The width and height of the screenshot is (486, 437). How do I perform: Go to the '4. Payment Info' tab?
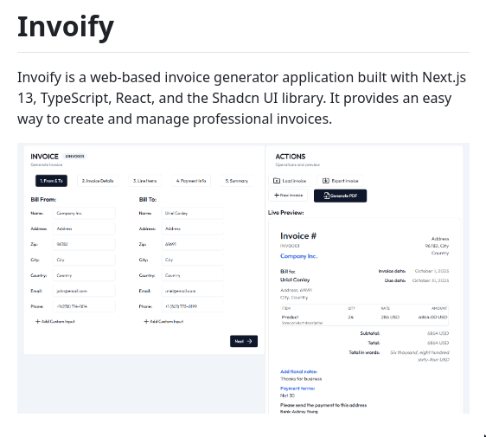191,181
